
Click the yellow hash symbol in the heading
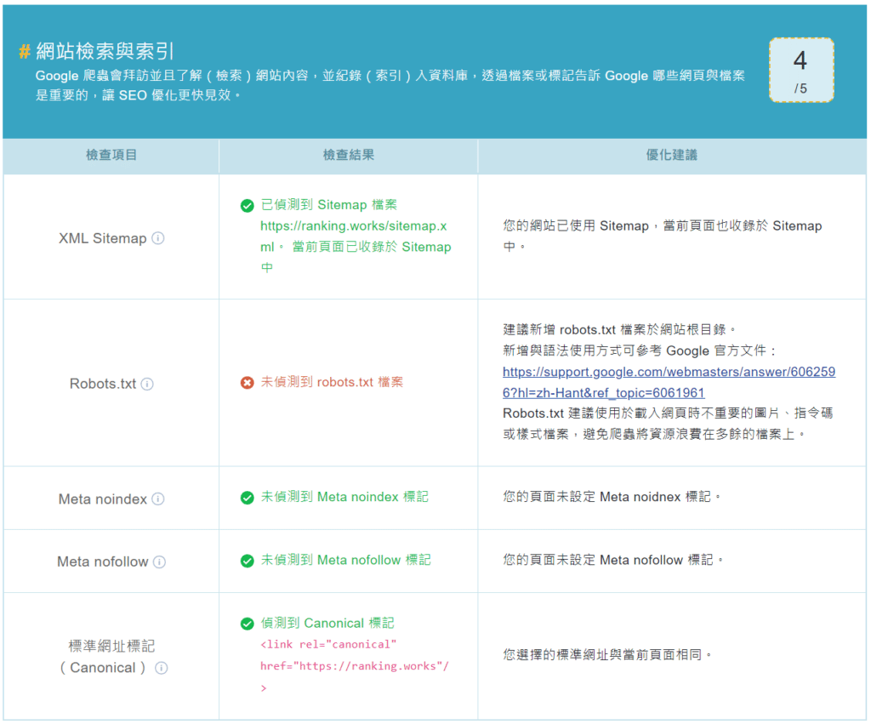(25, 51)
